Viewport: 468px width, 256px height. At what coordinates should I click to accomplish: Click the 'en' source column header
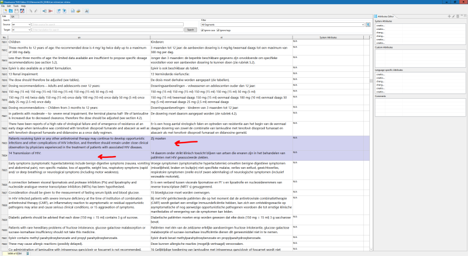pyautogui.click(x=79, y=37)
